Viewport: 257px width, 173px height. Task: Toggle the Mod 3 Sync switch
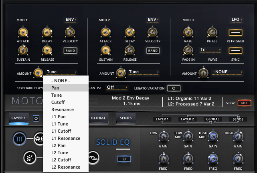tap(235, 50)
